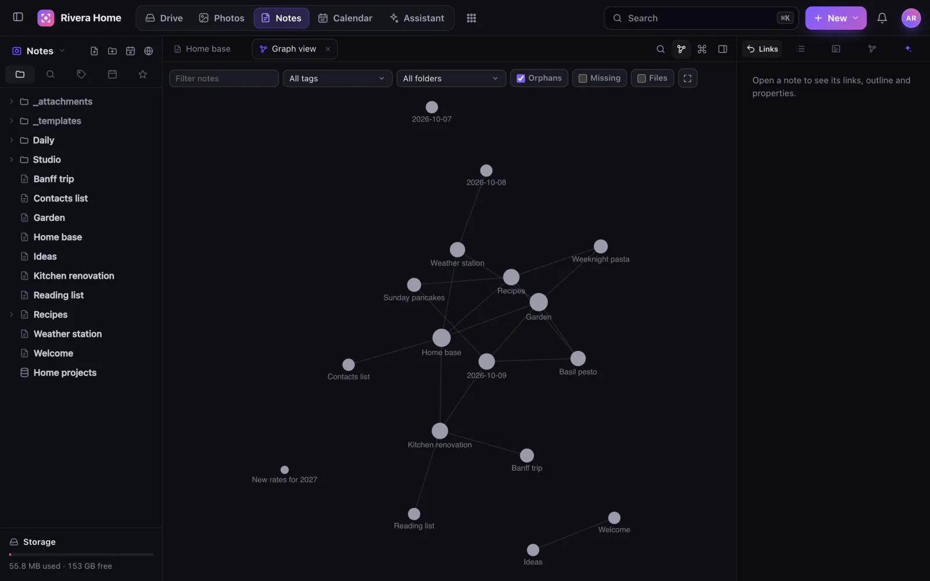
Task: Click the search icon in editor toolbar
Action: pyautogui.click(x=660, y=49)
